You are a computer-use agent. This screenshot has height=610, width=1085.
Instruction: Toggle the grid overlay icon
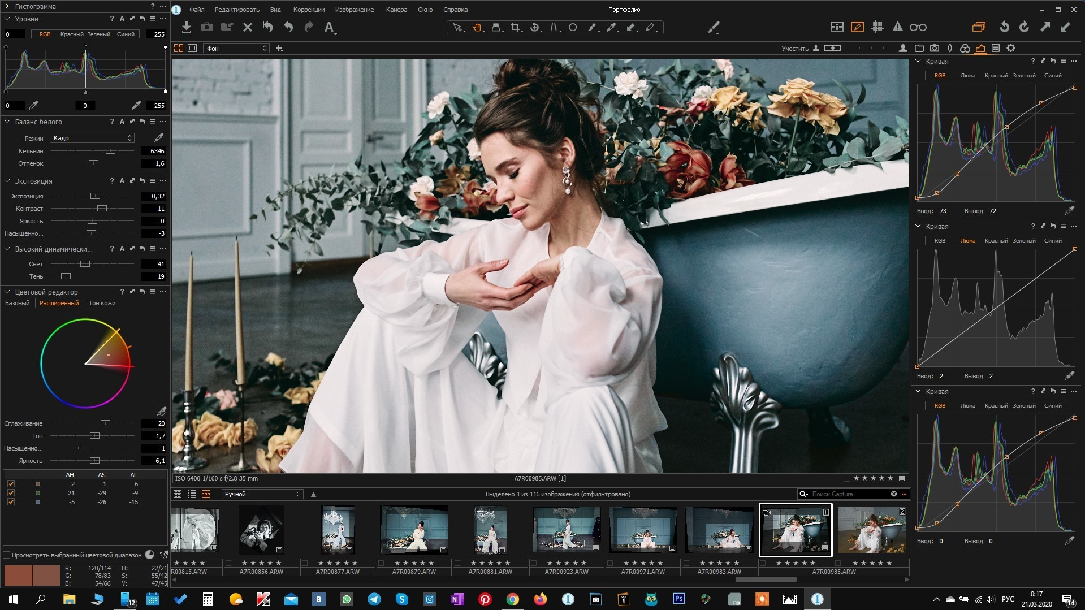coord(877,27)
